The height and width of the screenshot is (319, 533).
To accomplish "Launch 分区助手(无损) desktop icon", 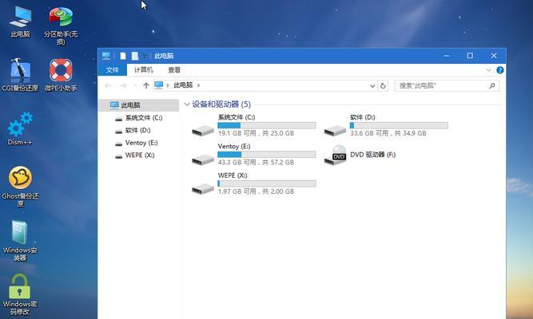I will [61, 25].
